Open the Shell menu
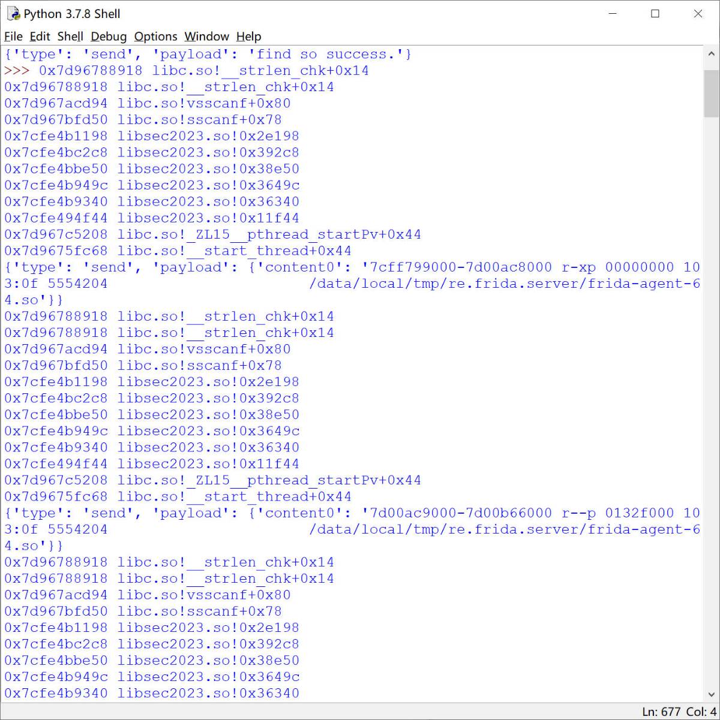The height and width of the screenshot is (720, 720). point(70,37)
